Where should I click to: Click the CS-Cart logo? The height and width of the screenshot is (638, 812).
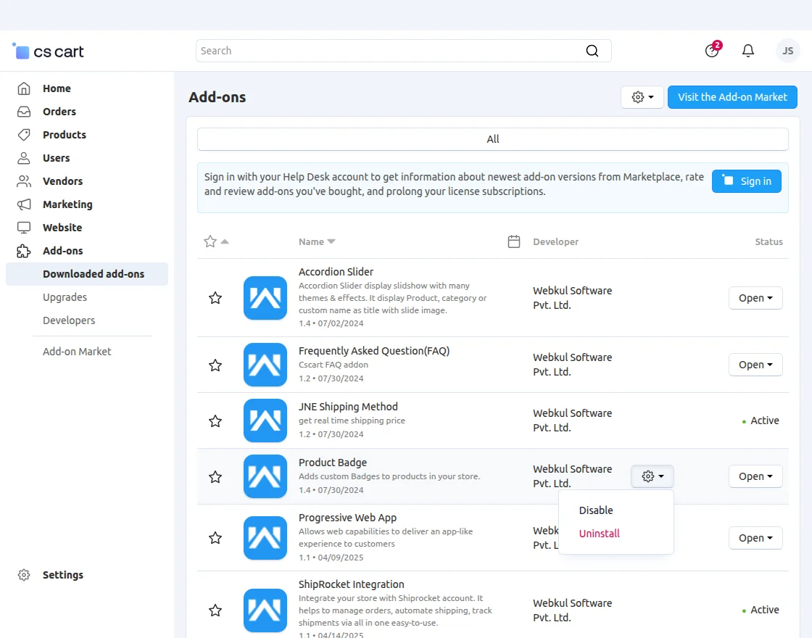(x=48, y=51)
